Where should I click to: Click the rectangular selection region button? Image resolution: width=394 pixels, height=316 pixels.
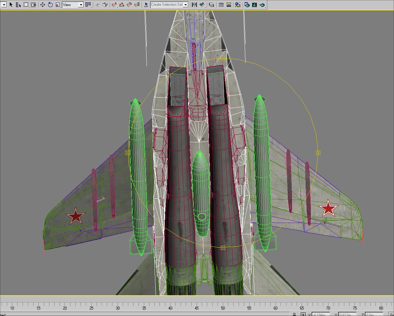point(26,5)
